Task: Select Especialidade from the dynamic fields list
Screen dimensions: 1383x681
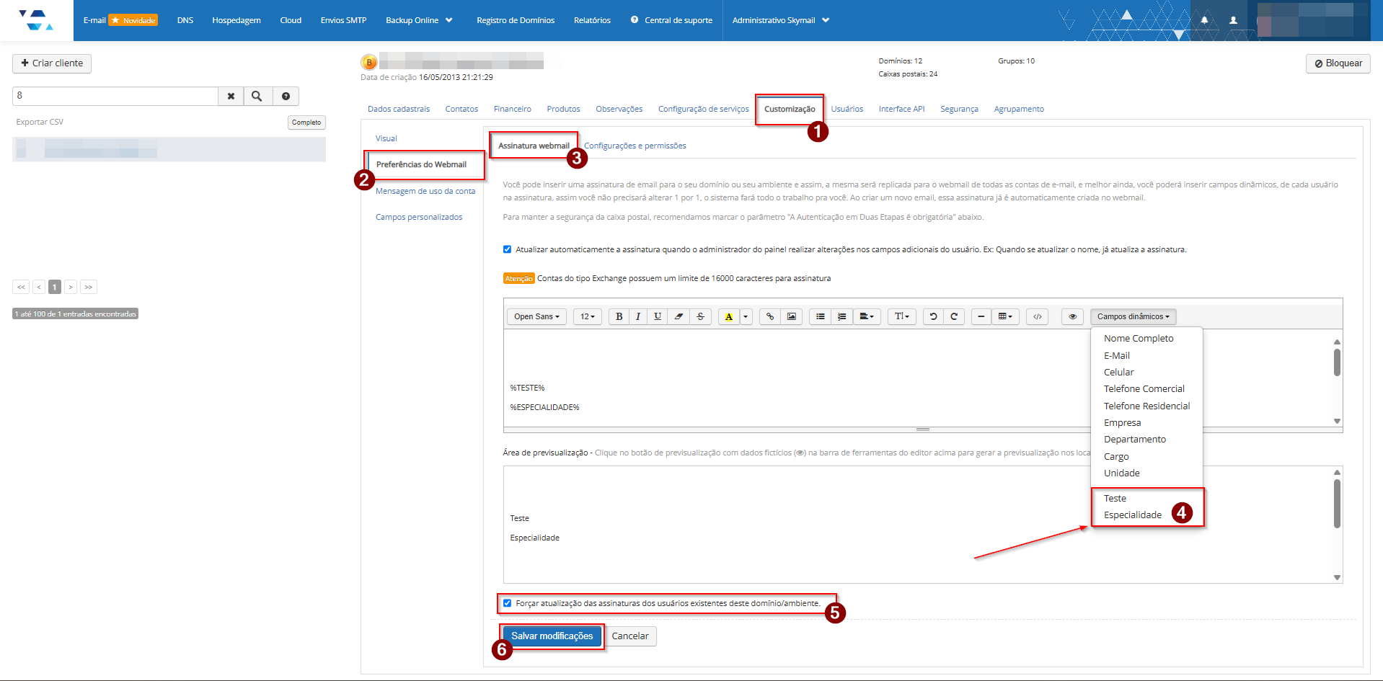Action: [1132, 515]
